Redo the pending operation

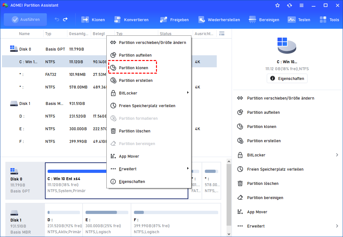point(65,20)
